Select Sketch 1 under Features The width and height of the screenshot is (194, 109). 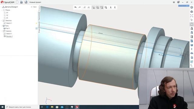(9, 34)
